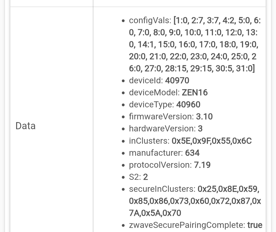The image size is (276, 232).
Task: Click the protocolVersion label
Action: pyautogui.click(x=160, y=165)
